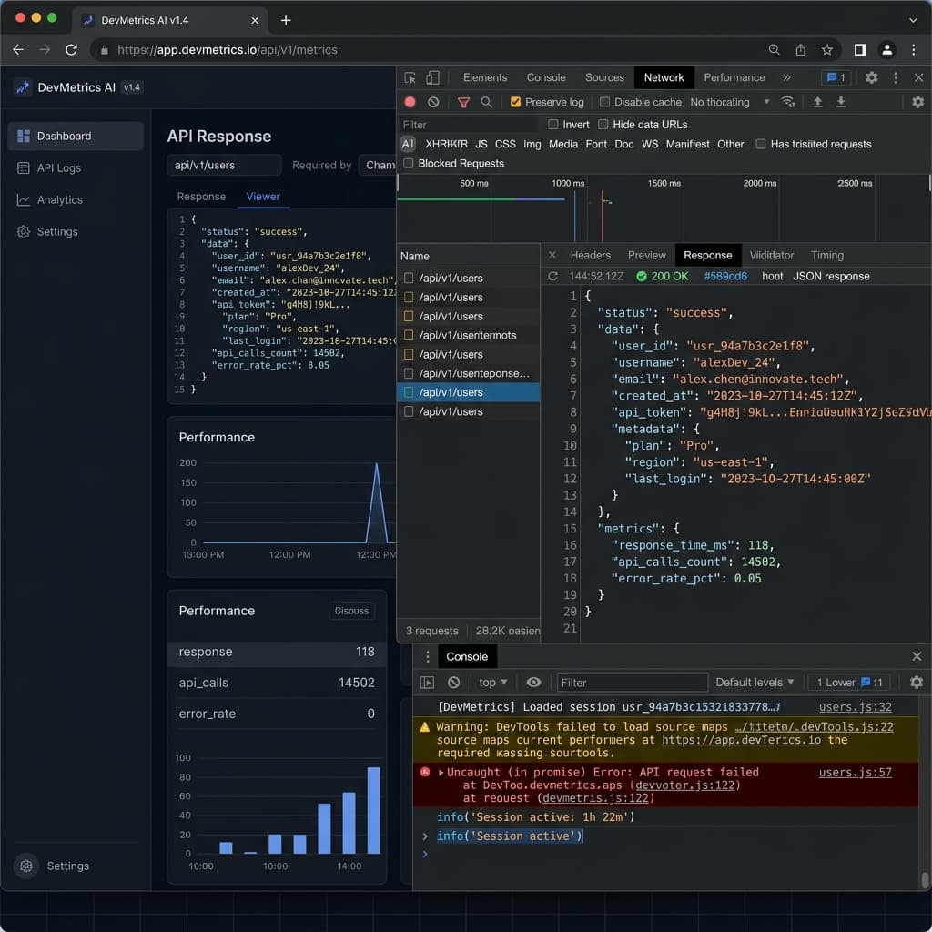Open the browser profile avatar
Viewport: 932px width, 932px height.
click(x=886, y=50)
